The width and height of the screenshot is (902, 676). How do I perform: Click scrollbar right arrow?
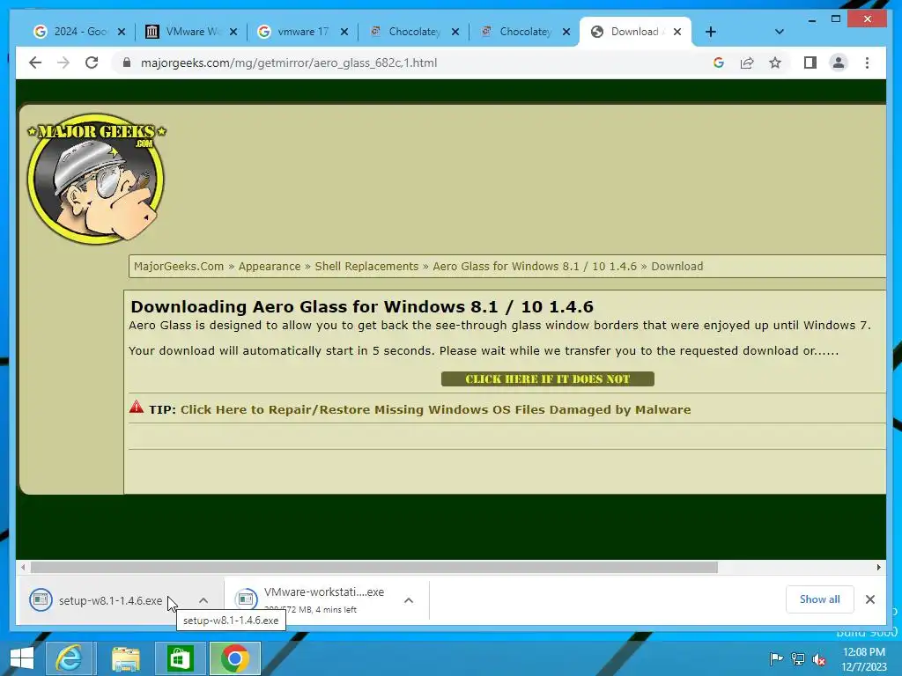pos(878,568)
